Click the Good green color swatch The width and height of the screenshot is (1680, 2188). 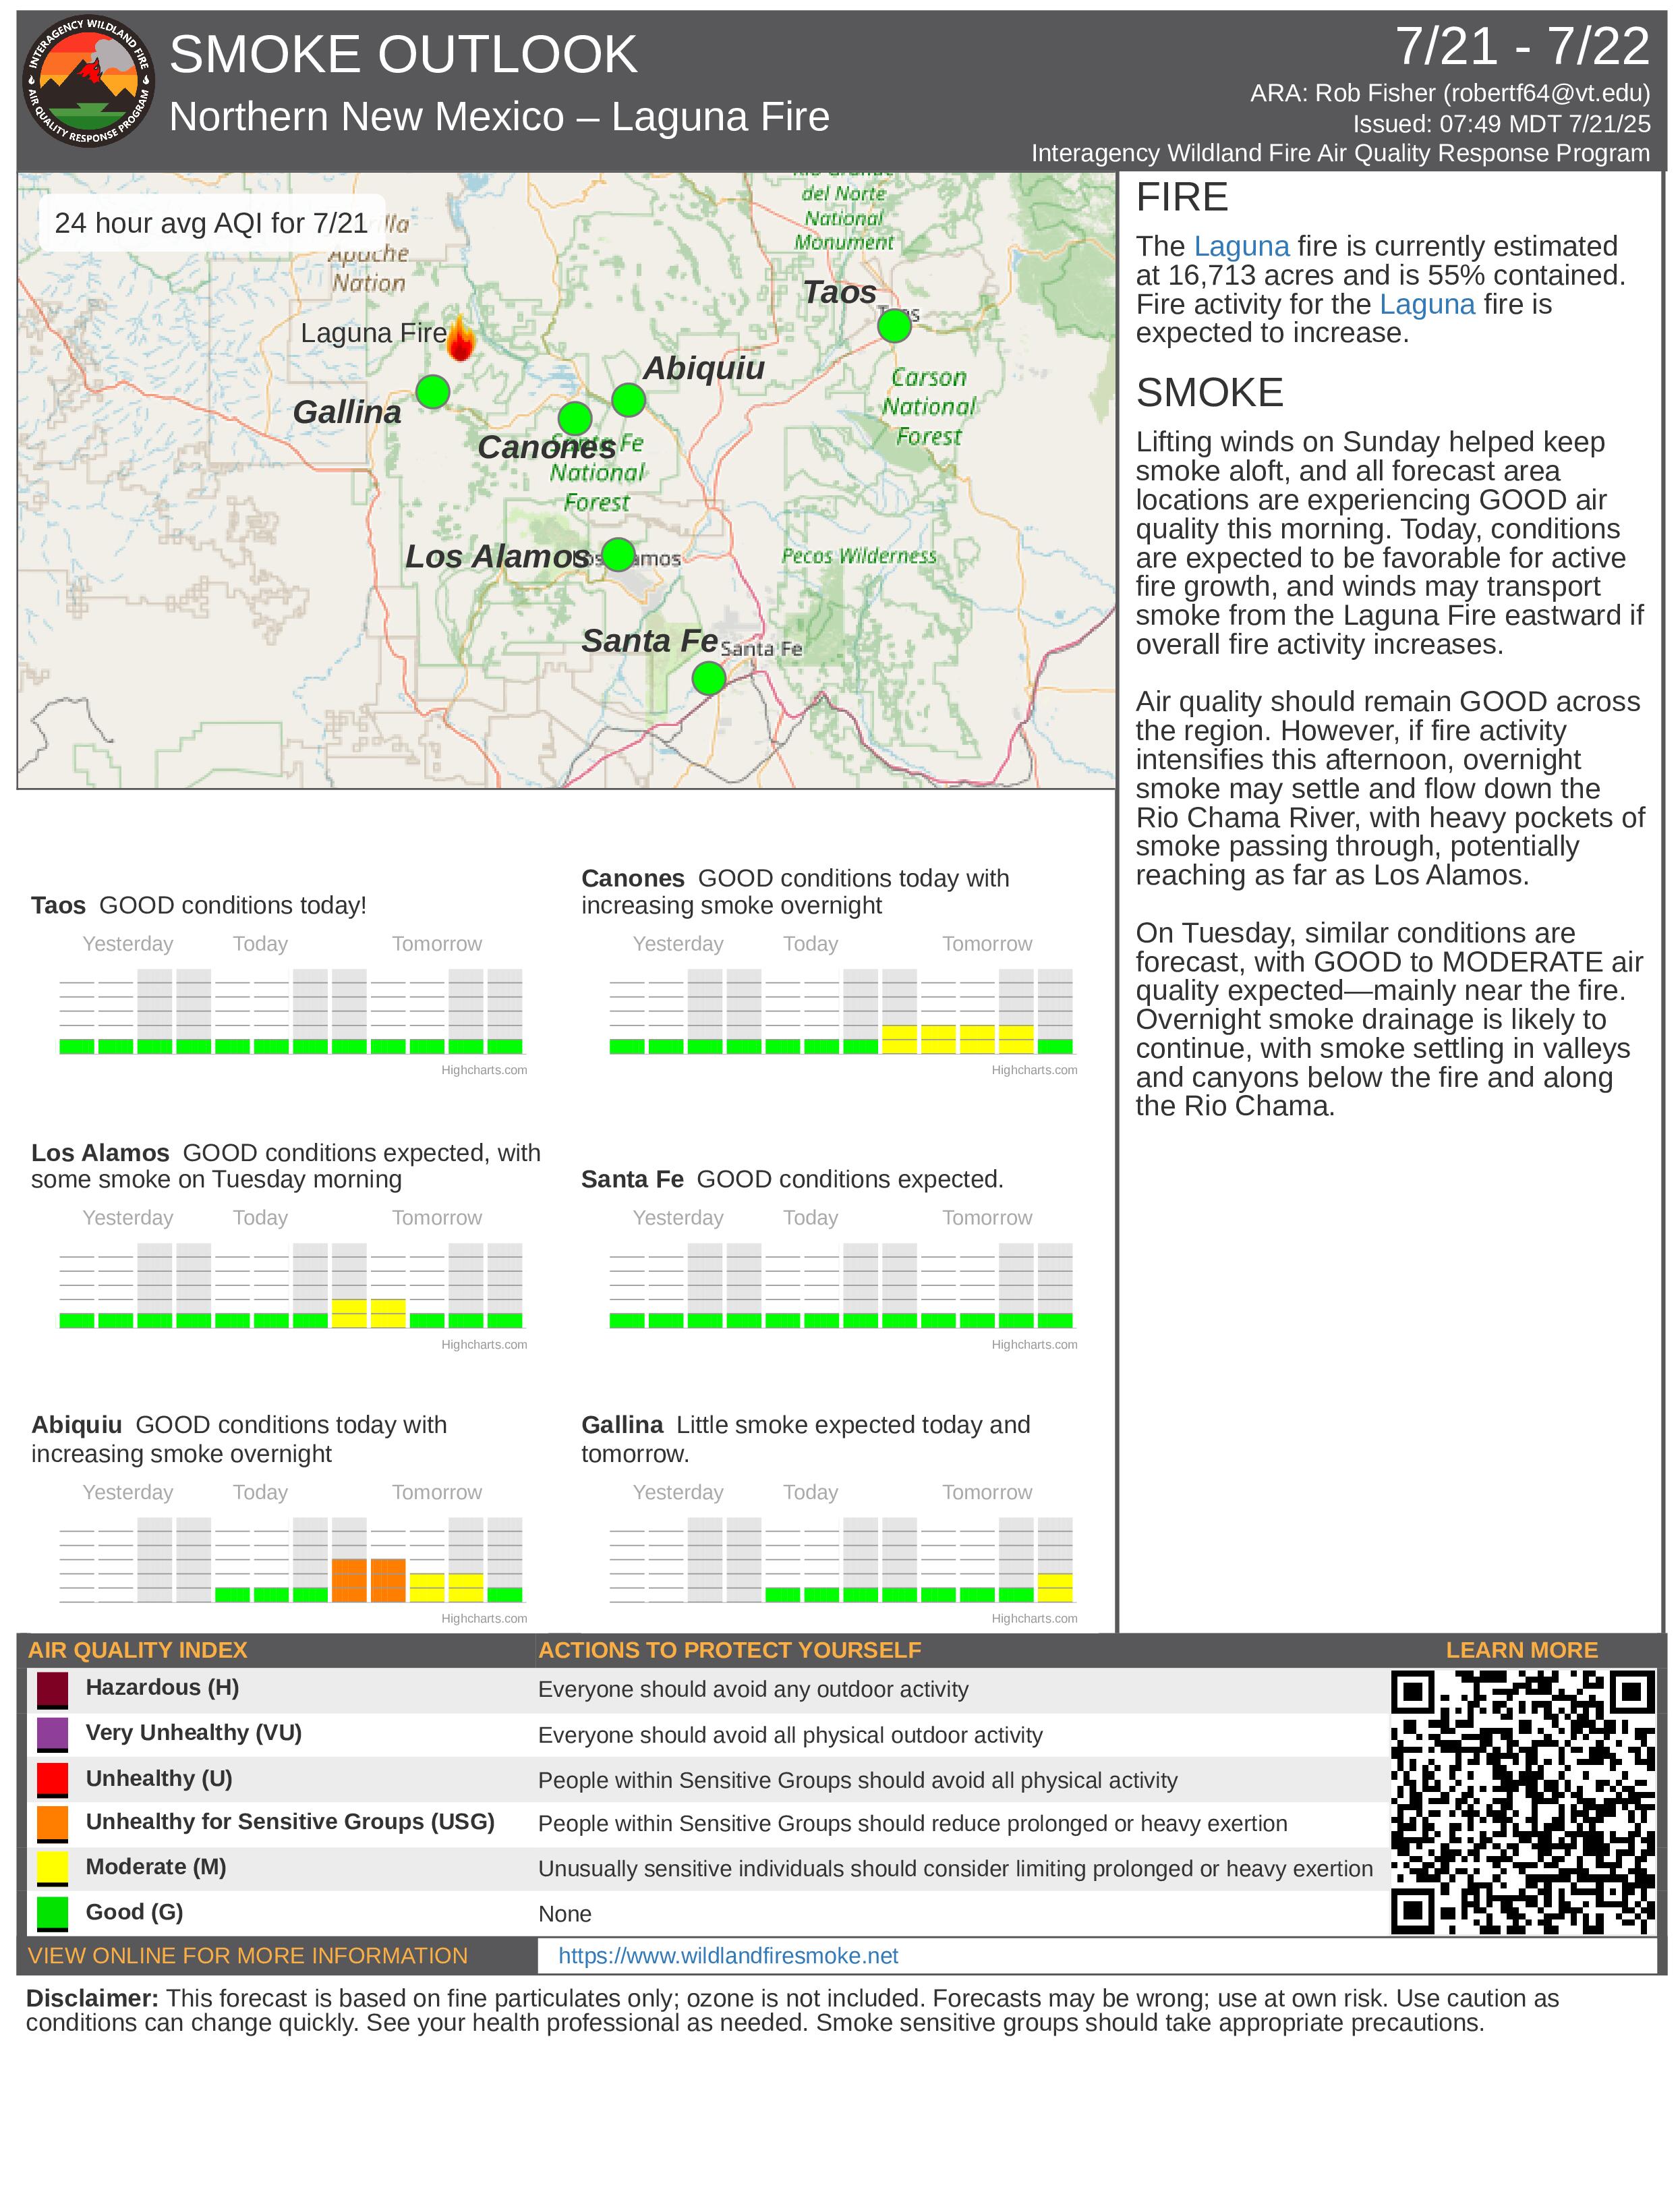click(52, 1913)
